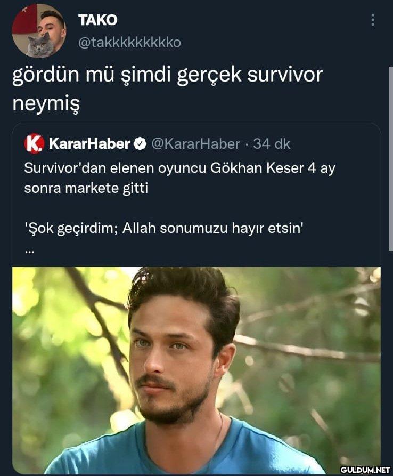Open the three-dot more options menu
This screenshot has height=476, width=393.
click(x=373, y=20)
